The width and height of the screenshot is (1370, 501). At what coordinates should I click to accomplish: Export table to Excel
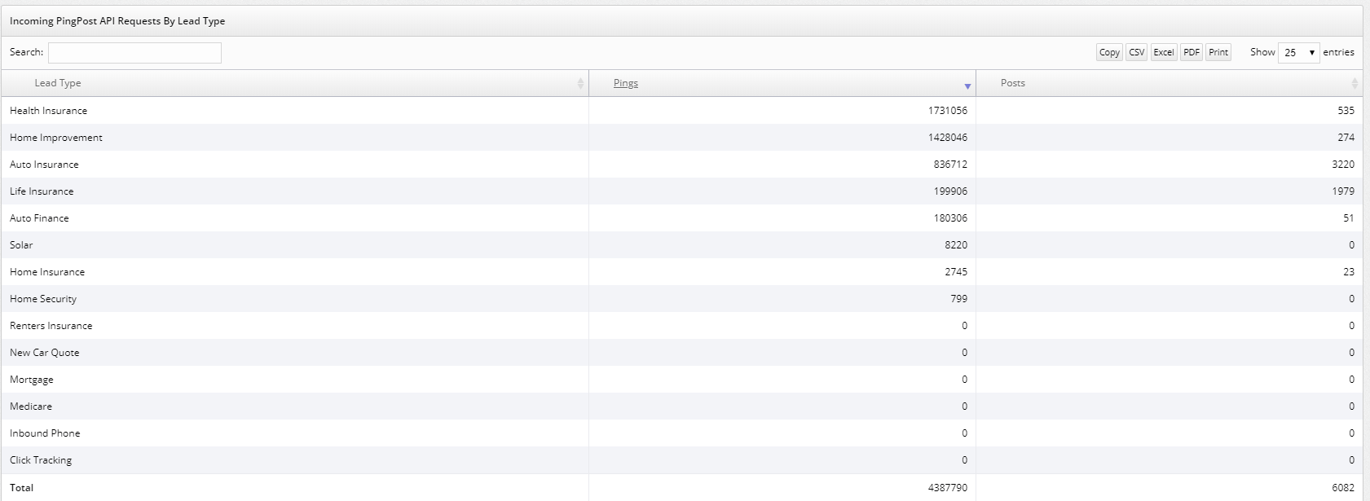pos(1163,52)
